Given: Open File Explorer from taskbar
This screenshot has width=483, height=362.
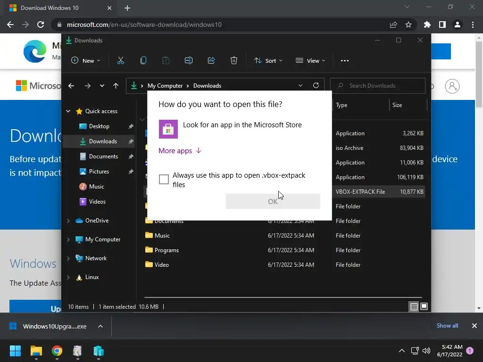Looking at the screenshot, I should tap(36, 351).
